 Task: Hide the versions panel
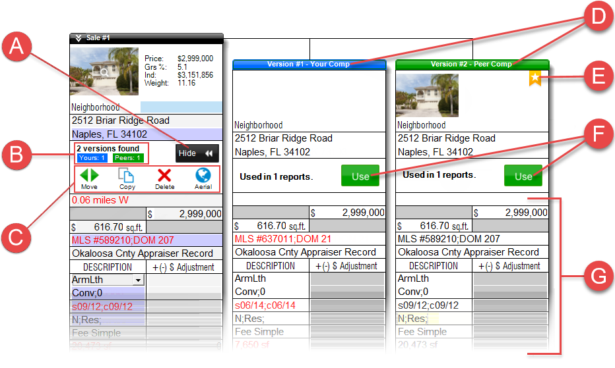pos(197,153)
